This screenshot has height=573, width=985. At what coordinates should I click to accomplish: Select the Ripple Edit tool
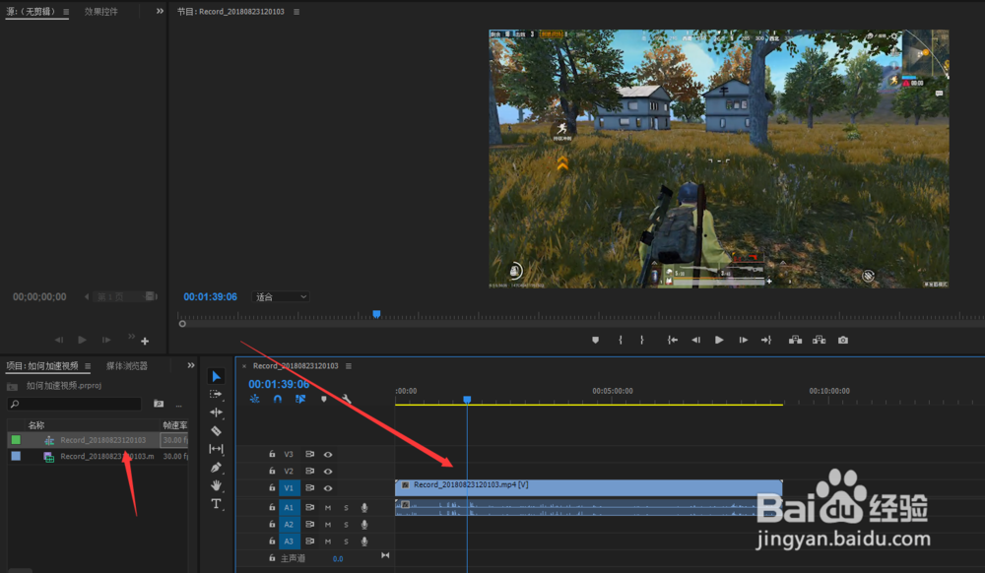point(216,413)
